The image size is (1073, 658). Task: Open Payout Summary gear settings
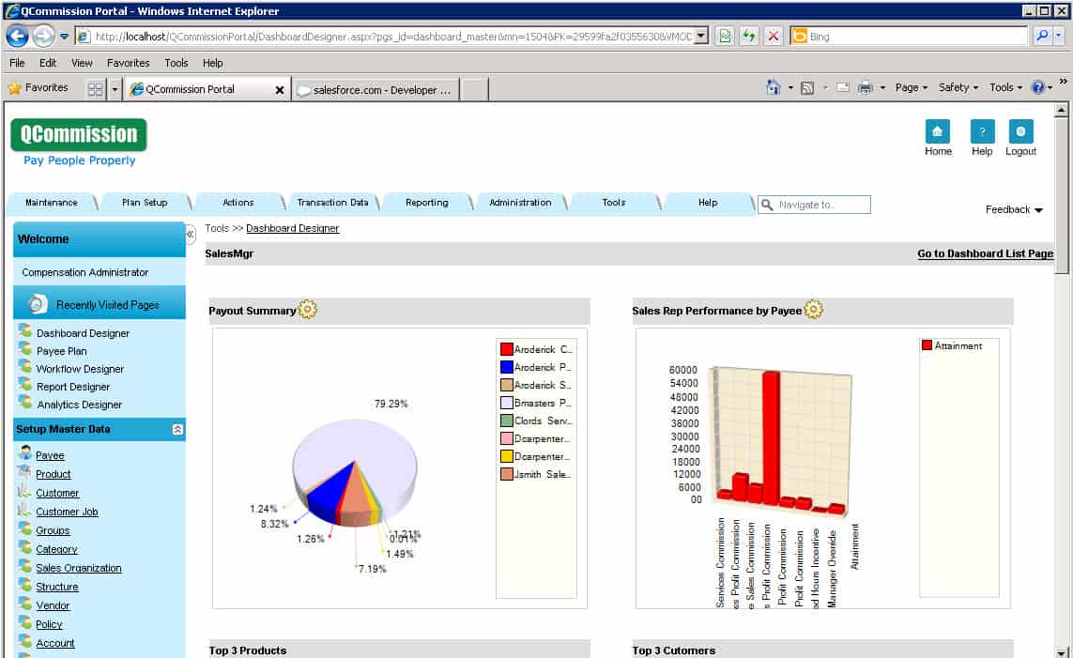[x=308, y=310]
